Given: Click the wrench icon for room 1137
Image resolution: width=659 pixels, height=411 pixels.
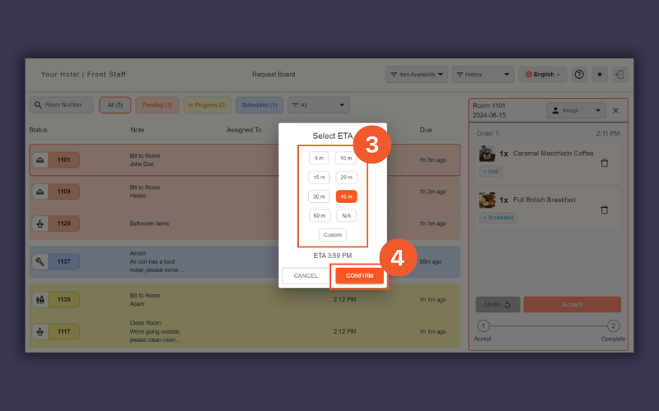Looking at the screenshot, I should coord(40,261).
